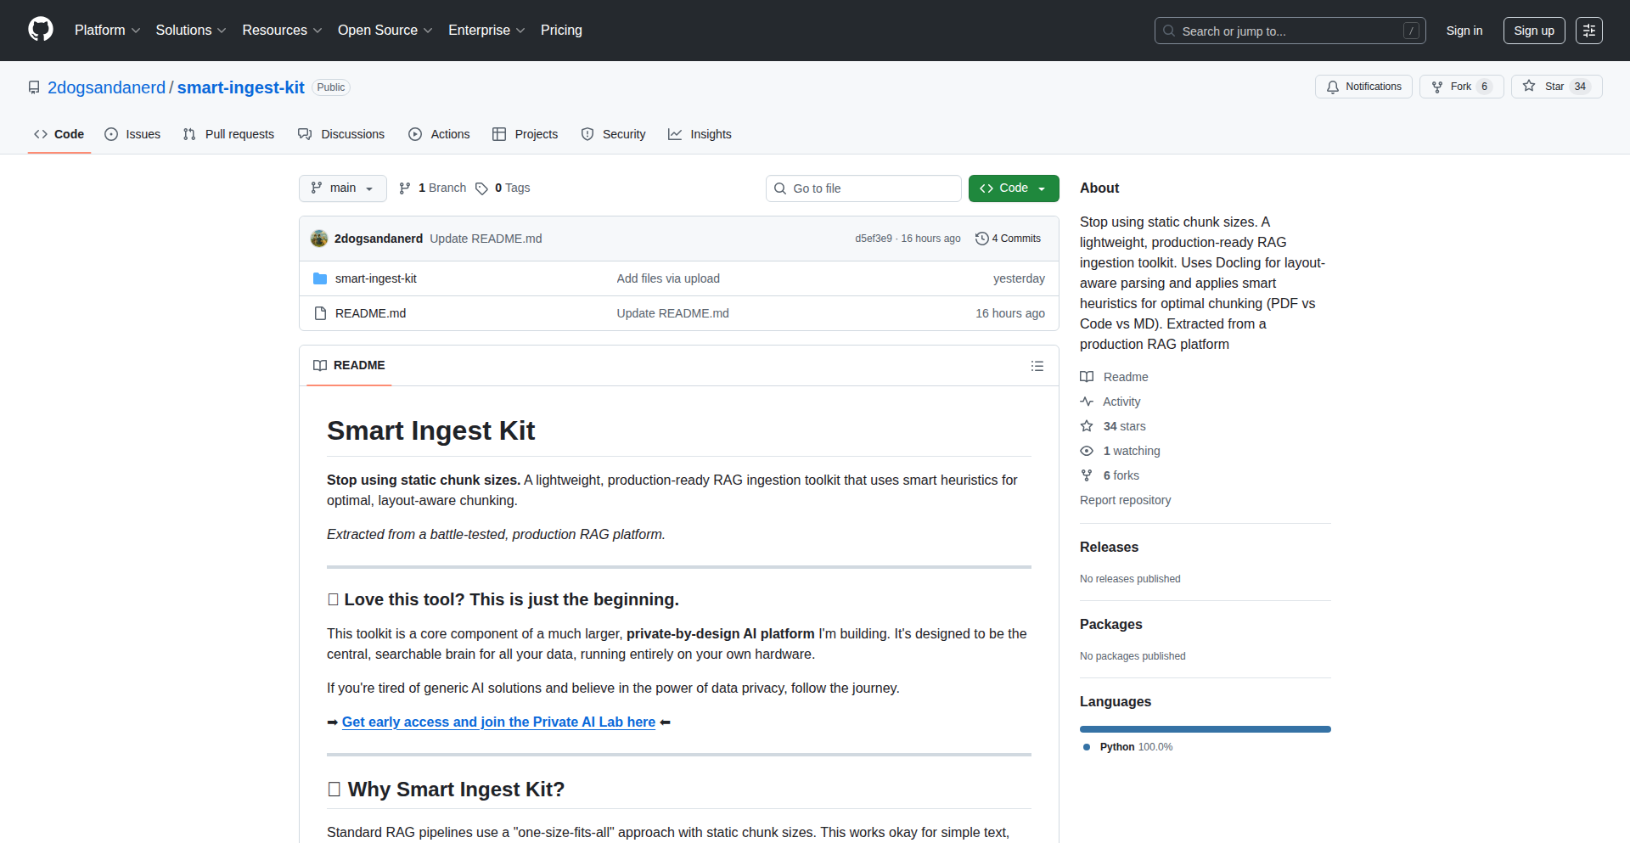Click the Sign up button

(x=1534, y=31)
